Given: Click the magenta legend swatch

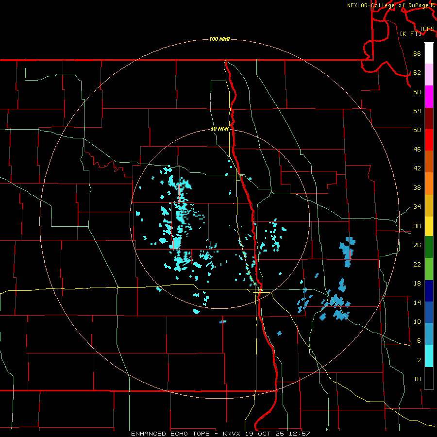Looking at the screenshot, I should click(x=429, y=97).
